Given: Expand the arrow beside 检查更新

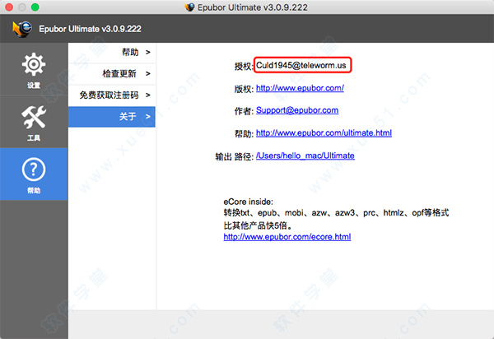Looking at the screenshot, I should [148, 74].
